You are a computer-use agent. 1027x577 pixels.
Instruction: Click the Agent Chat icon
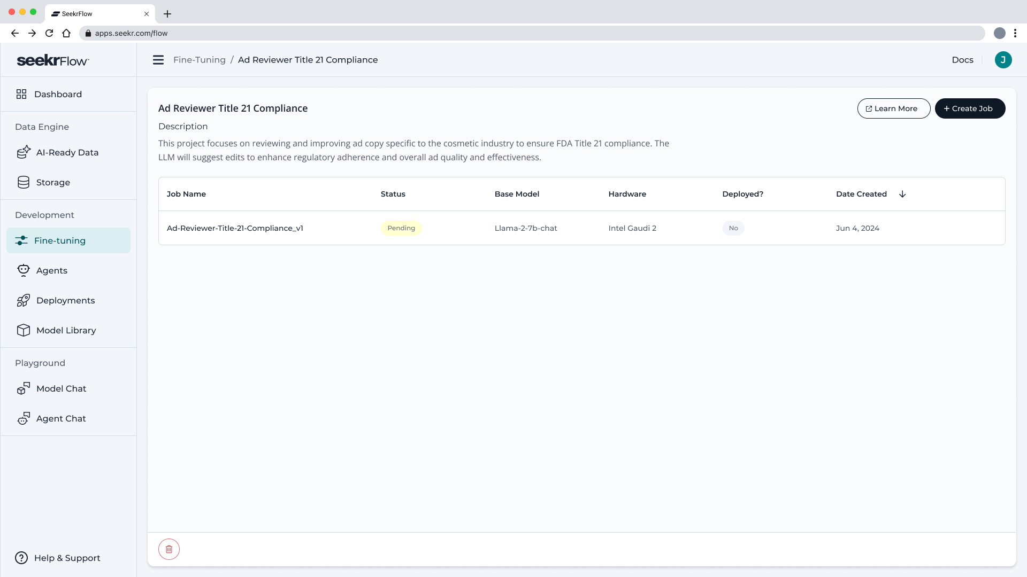coord(24,418)
